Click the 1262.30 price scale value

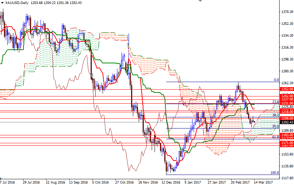pyautogui.click(x=287, y=83)
